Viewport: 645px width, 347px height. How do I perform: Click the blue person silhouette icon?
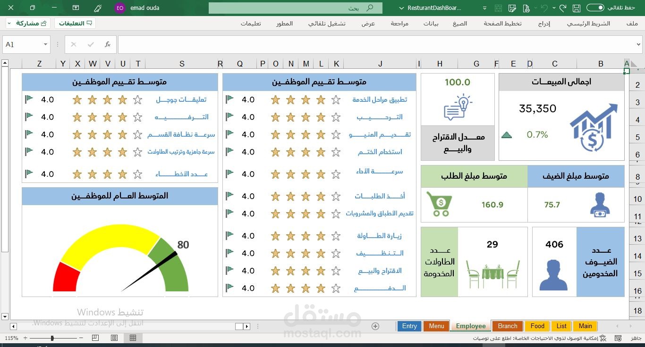tap(553, 275)
